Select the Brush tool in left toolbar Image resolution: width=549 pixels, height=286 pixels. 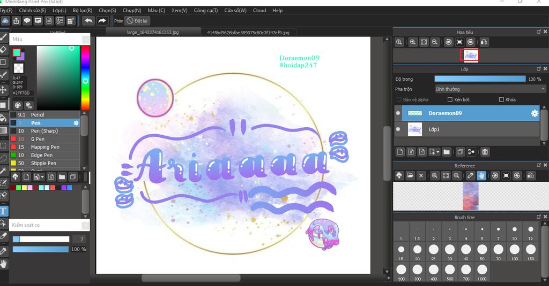[3, 37]
